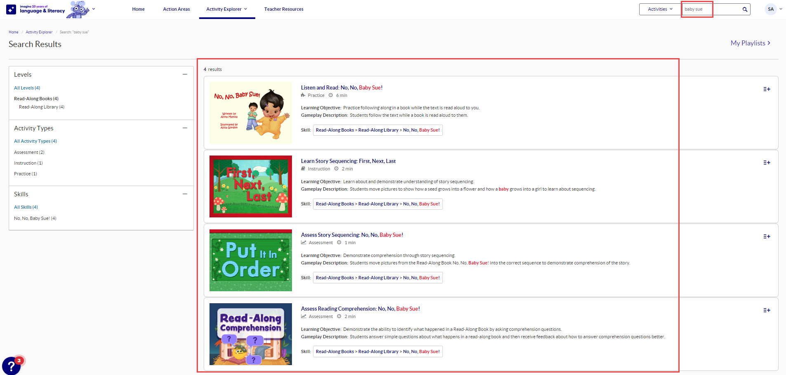Click the search field containing baby sue

click(711, 9)
